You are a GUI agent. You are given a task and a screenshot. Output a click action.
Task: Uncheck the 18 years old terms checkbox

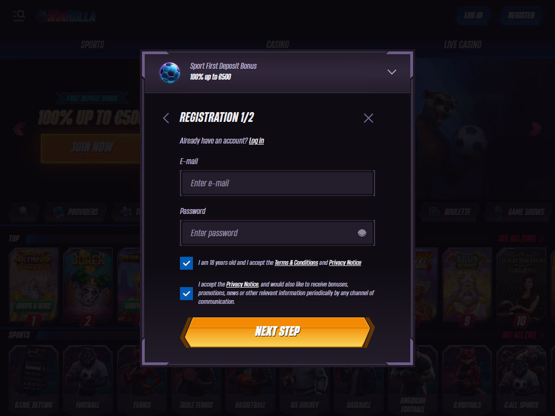click(186, 263)
